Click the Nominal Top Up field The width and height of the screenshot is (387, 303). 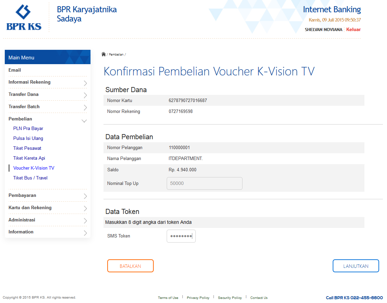(x=204, y=183)
